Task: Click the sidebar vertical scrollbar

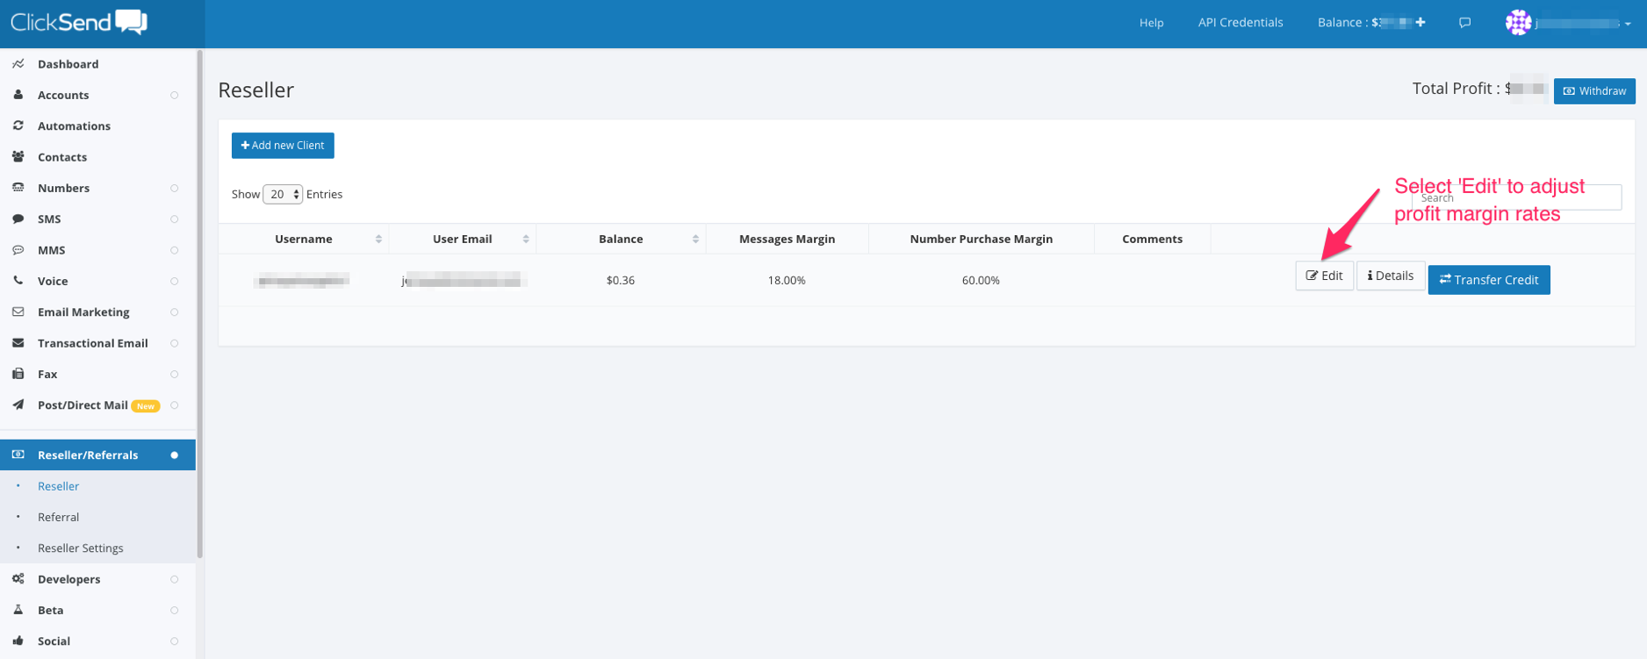Action: pyautogui.click(x=200, y=303)
